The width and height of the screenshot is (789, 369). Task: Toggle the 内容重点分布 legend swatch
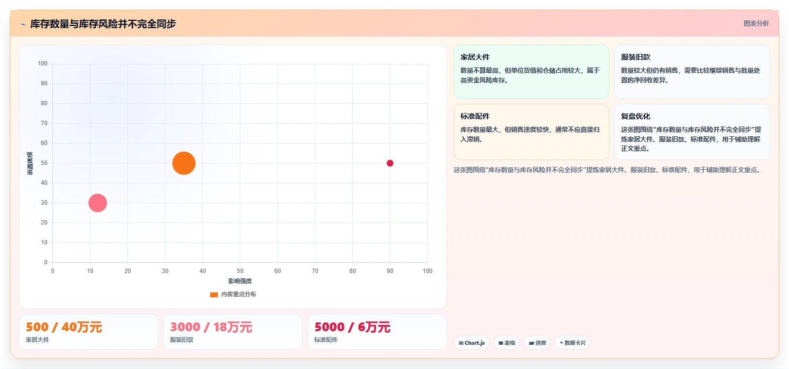(x=214, y=294)
